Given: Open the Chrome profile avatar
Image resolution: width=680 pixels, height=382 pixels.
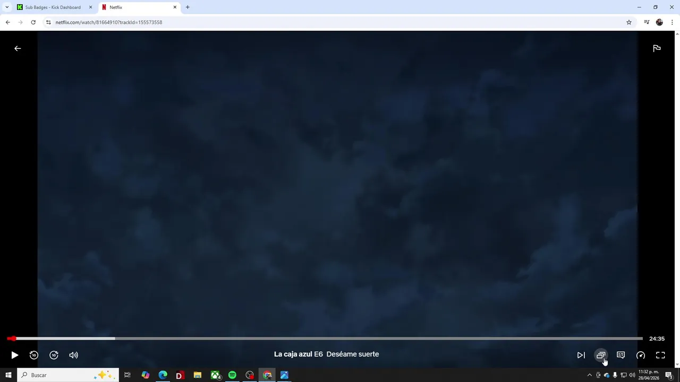Looking at the screenshot, I should (x=659, y=22).
